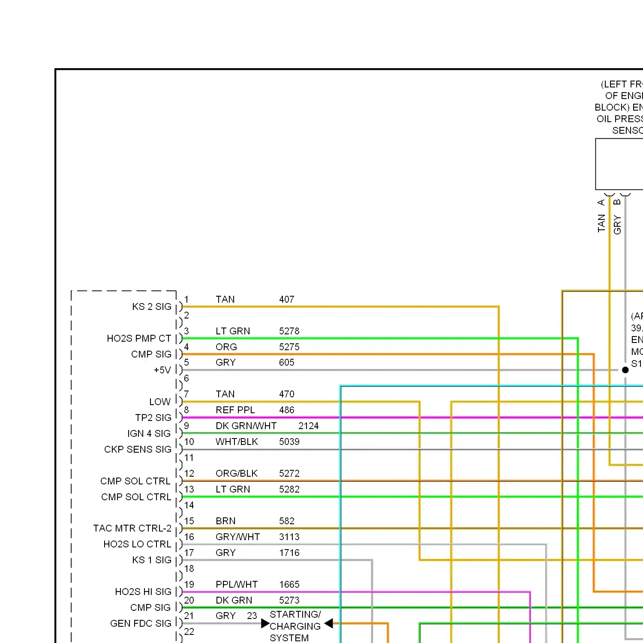
Task: Select the KS 1 SIG label
Action: point(152,560)
